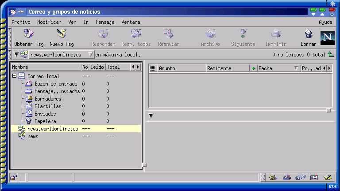Image resolution: width=340 pixels, height=191 pixels.
Task: Open the Ver menu
Action: (72, 22)
